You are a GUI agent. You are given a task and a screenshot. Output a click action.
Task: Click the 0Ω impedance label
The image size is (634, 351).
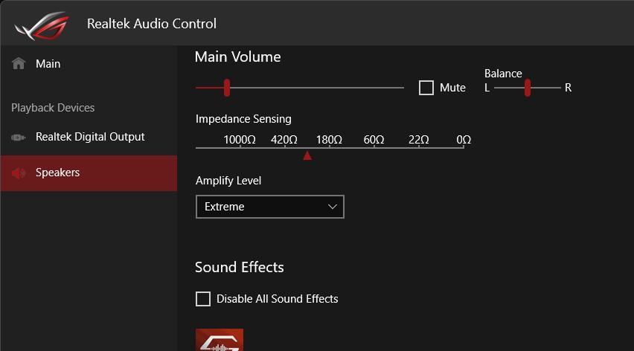coord(464,140)
